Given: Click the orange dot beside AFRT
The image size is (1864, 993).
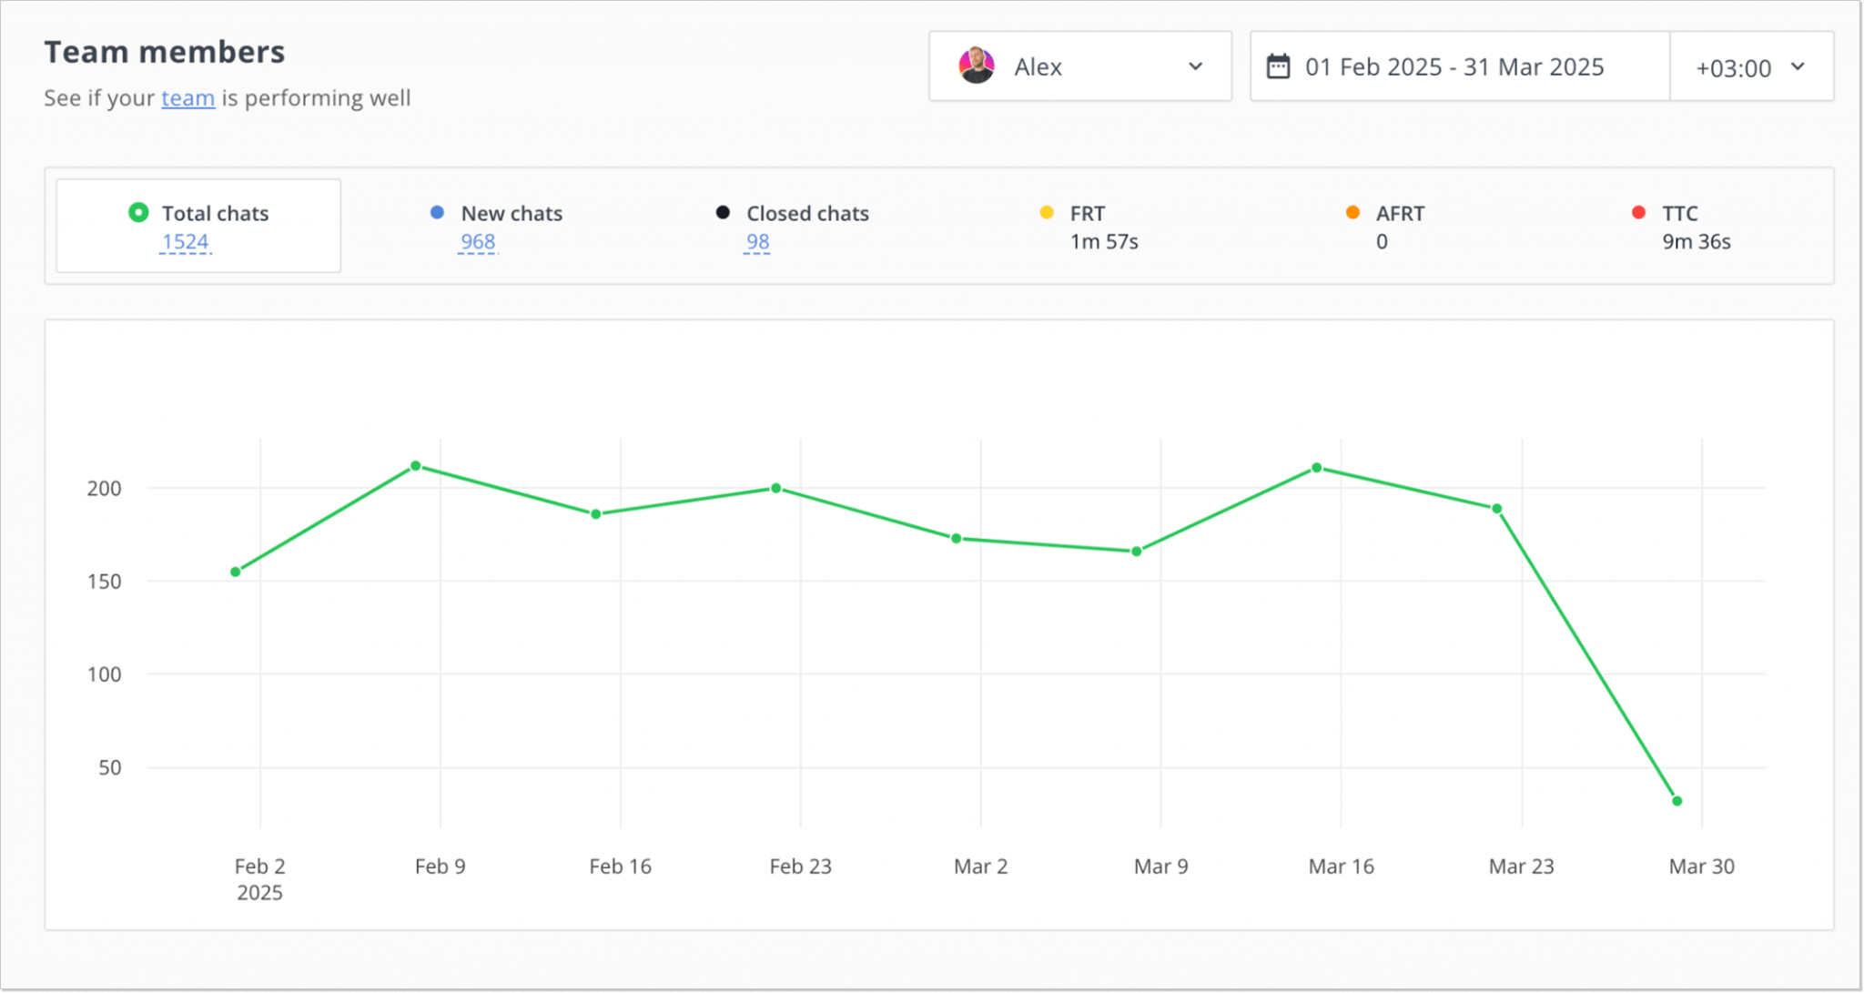Looking at the screenshot, I should 1353,212.
